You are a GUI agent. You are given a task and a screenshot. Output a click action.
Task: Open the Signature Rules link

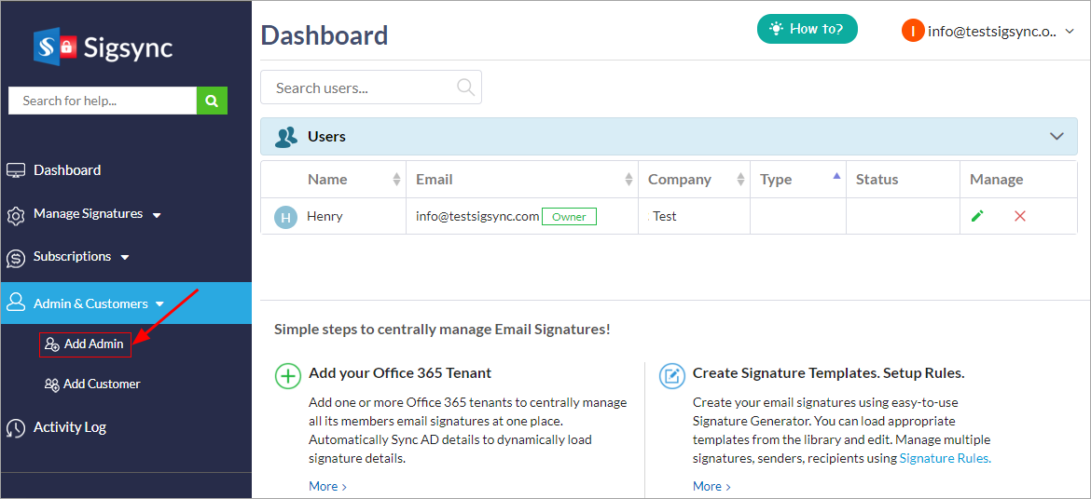point(945,458)
